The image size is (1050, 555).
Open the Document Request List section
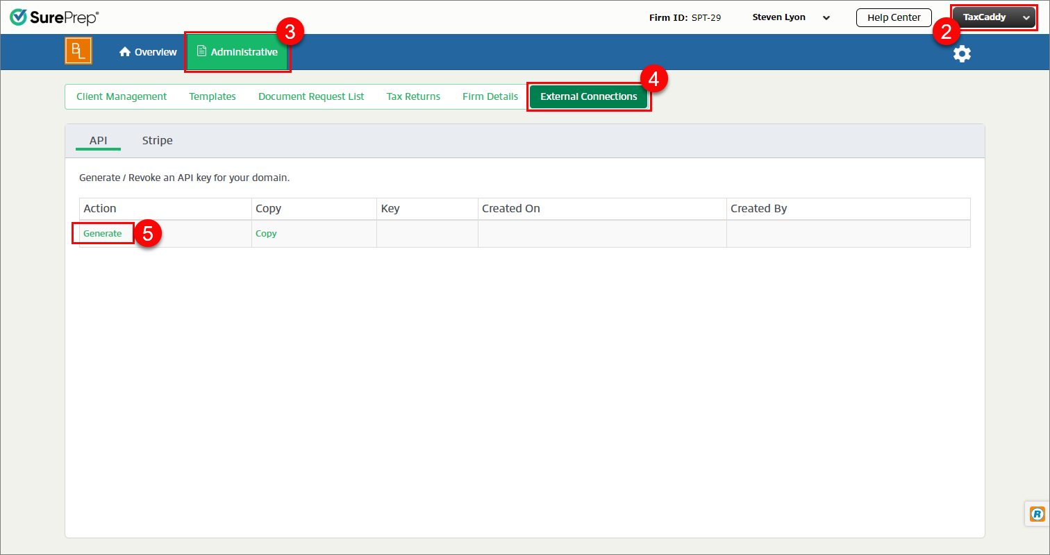[x=311, y=96]
